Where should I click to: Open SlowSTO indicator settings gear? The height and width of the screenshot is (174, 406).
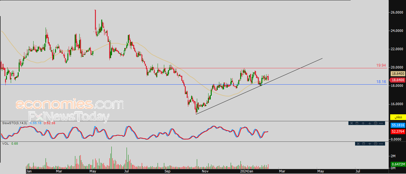point(376,123)
